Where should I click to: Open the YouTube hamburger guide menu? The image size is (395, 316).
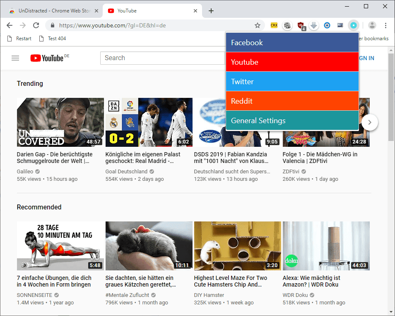15,58
